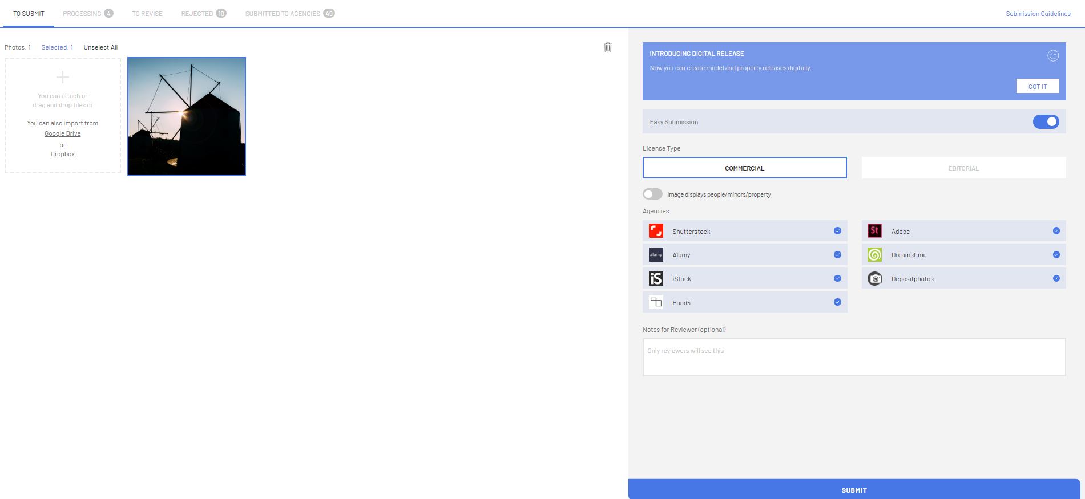Open the To Submit tab
The height and width of the screenshot is (499, 1085).
pos(29,14)
